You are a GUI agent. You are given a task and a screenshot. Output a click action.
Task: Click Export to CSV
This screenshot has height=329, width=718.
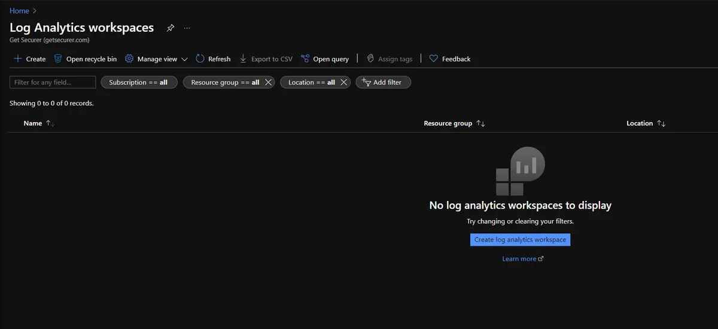(266, 59)
